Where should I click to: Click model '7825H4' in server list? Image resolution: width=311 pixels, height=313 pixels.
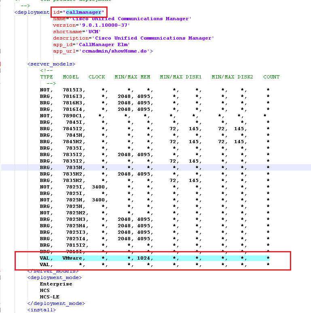pyautogui.click(x=76, y=226)
